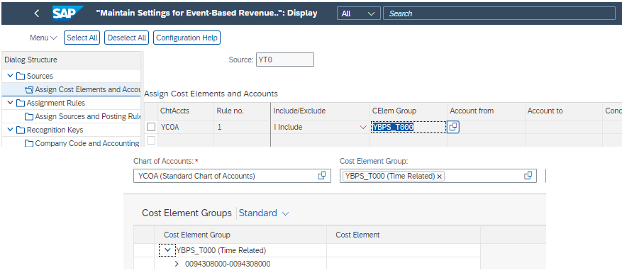Open value help beside CElem Group field
Viewport: 622px width, 280px height.
click(453, 127)
